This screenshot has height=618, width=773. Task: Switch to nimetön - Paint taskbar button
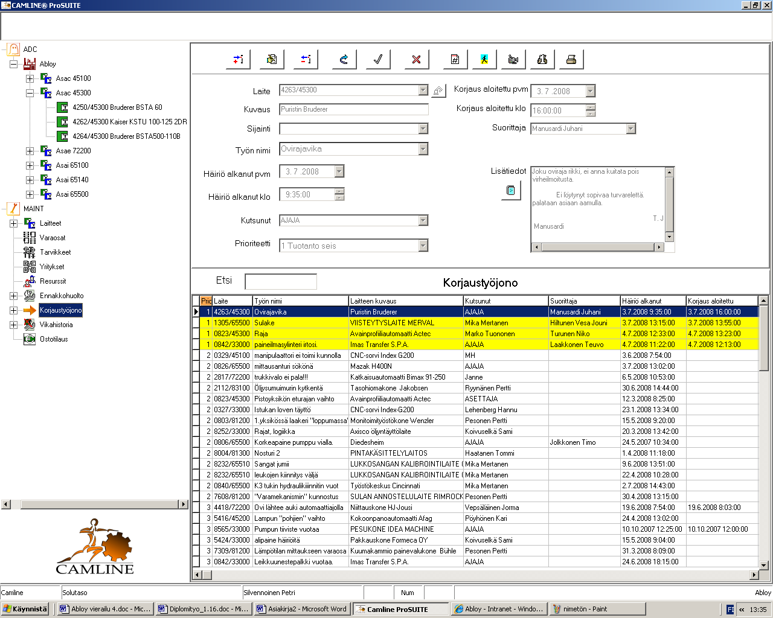tap(597, 609)
